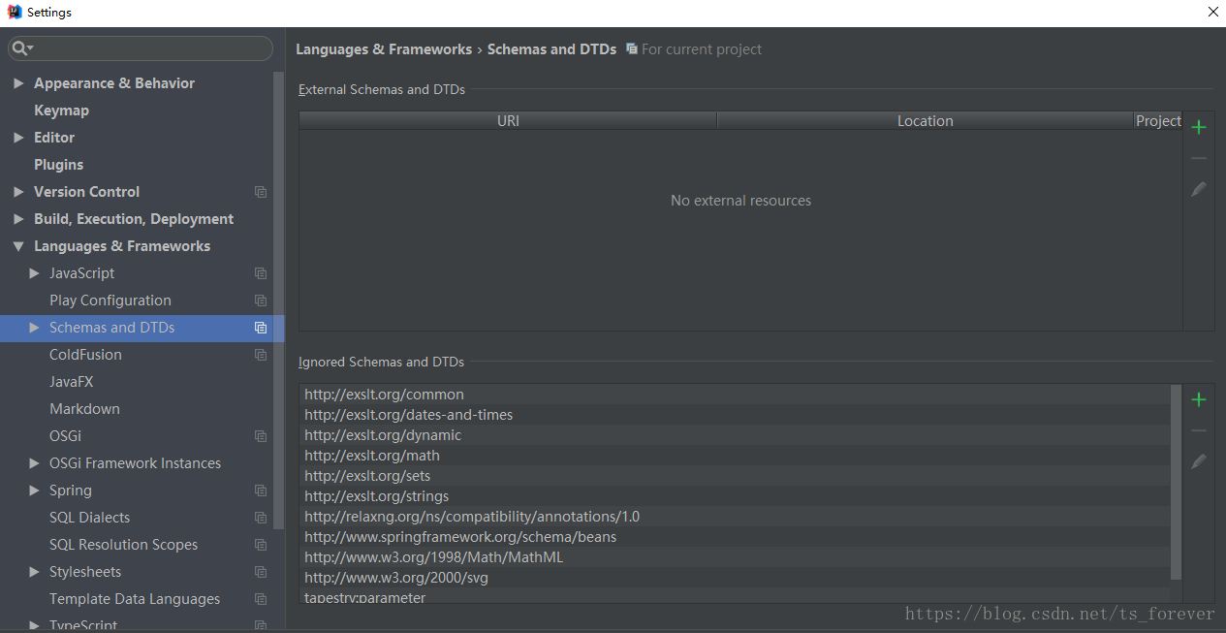This screenshot has width=1226, height=633.
Task: Select Markdown settings
Action: click(x=84, y=409)
